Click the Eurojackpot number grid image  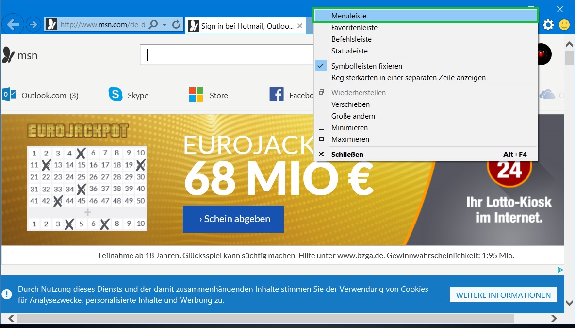pyautogui.click(x=87, y=189)
